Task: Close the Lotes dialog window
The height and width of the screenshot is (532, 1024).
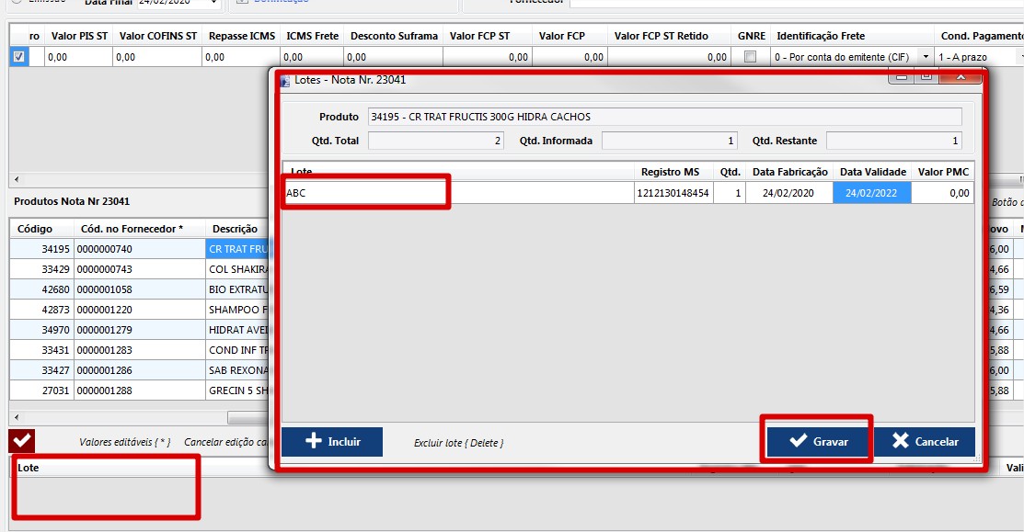Action: click(x=962, y=77)
